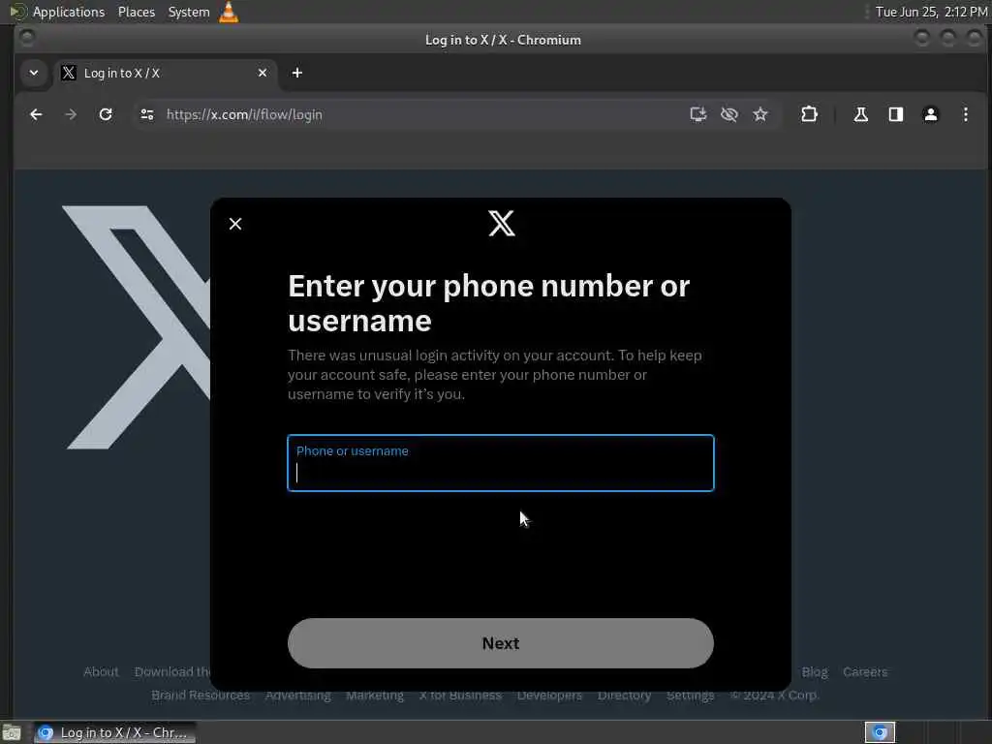
Task: Click the show desktop icon in taskbar
Action: [12, 732]
